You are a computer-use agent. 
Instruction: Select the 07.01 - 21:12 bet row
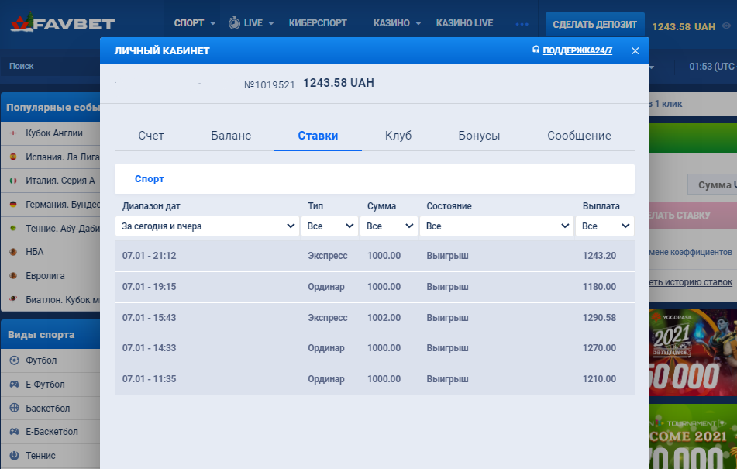[x=374, y=256]
